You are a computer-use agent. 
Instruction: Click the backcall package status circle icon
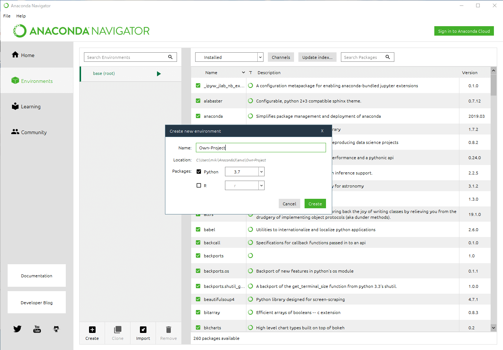(250, 242)
